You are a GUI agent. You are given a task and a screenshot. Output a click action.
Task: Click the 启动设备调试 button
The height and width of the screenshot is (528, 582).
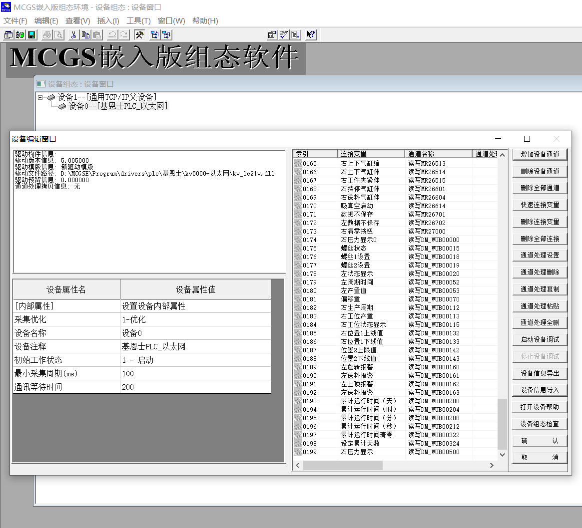pyautogui.click(x=540, y=339)
